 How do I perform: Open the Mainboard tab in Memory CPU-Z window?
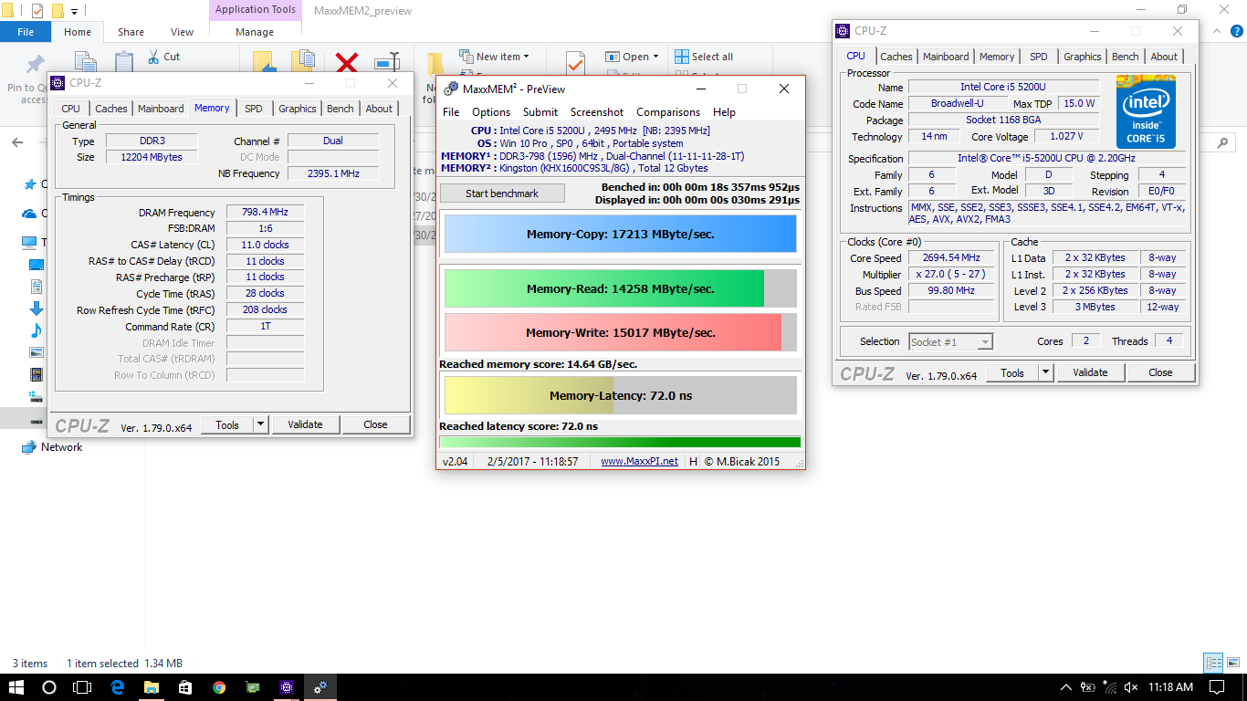(x=161, y=109)
